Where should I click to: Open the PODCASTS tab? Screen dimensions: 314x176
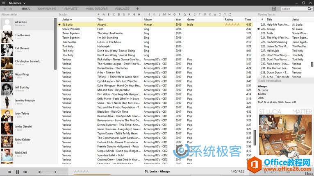pos(122,9)
